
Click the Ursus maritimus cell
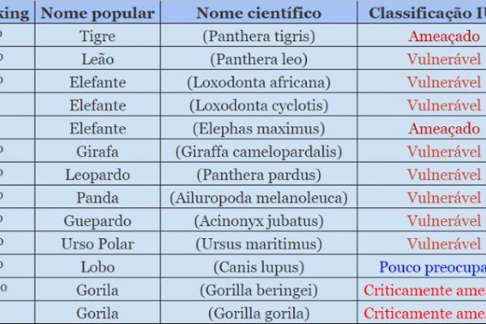click(x=258, y=244)
